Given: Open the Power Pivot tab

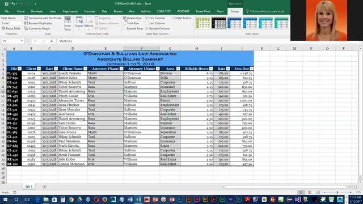Looking at the screenshot, I should (x=203, y=11).
